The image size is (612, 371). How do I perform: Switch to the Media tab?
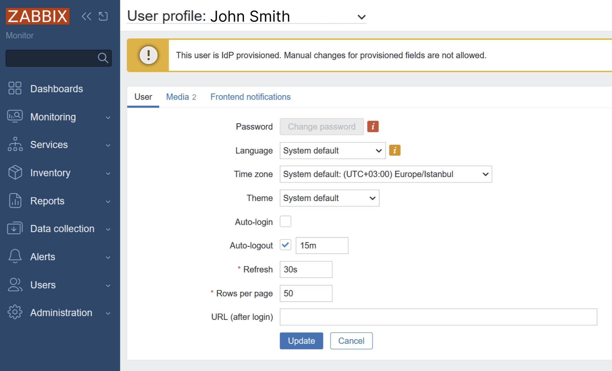(181, 97)
